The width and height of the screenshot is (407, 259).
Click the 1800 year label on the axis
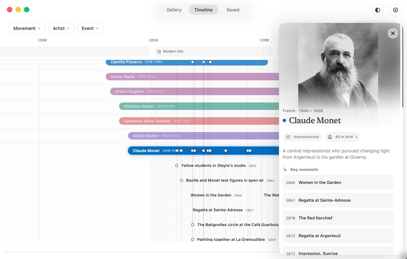(42, 40)
